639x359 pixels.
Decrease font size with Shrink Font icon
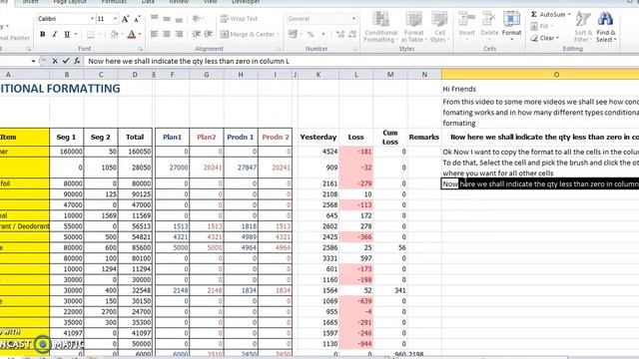[x=137, y=19]
